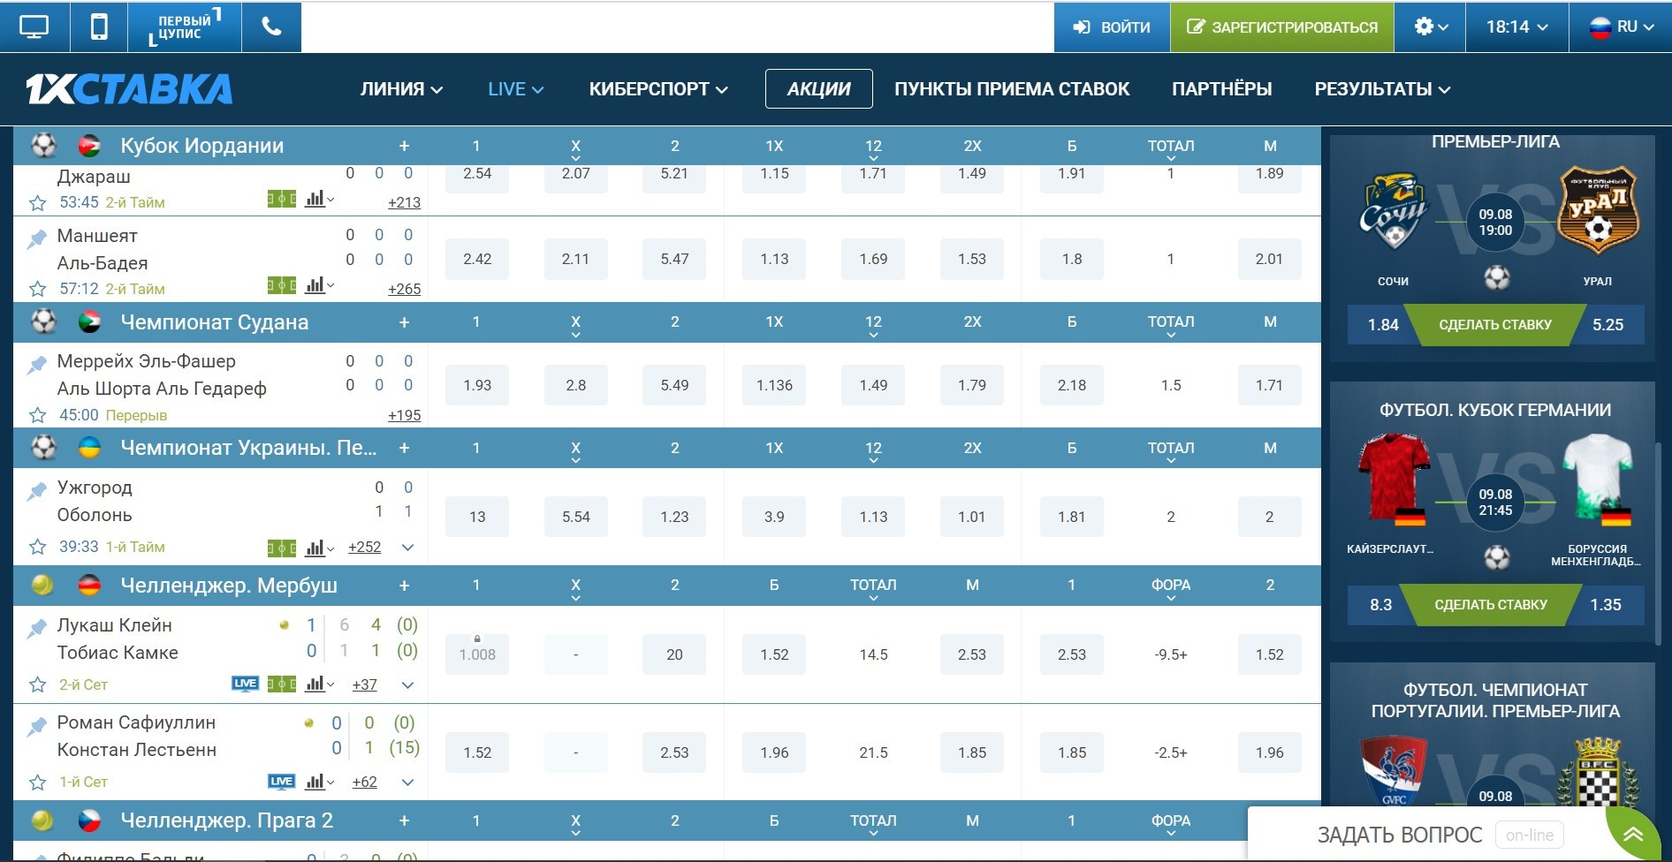Pin the Маншеят – Аль-Бадея match

(x=36, y=238)
